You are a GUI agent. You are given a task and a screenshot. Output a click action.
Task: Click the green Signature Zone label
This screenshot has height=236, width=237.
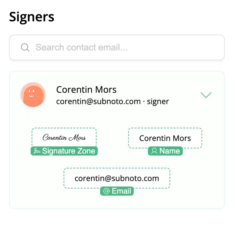point(68,151)
